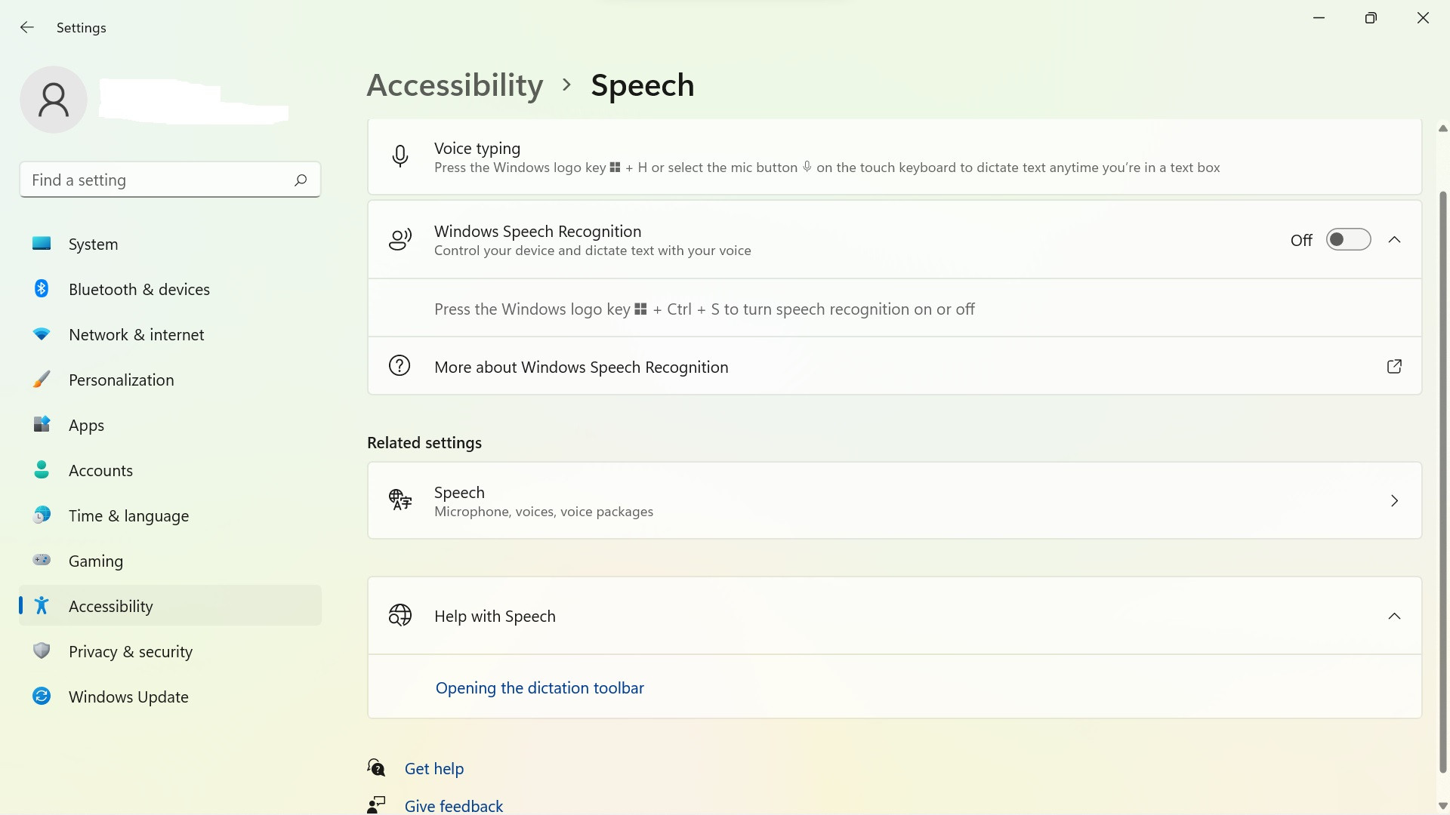Click the vertical scrollbar thumb

click(x=1443, y=482)
